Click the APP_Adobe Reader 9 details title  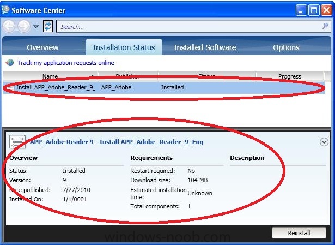pyautogui.click(x=117, y=142)
